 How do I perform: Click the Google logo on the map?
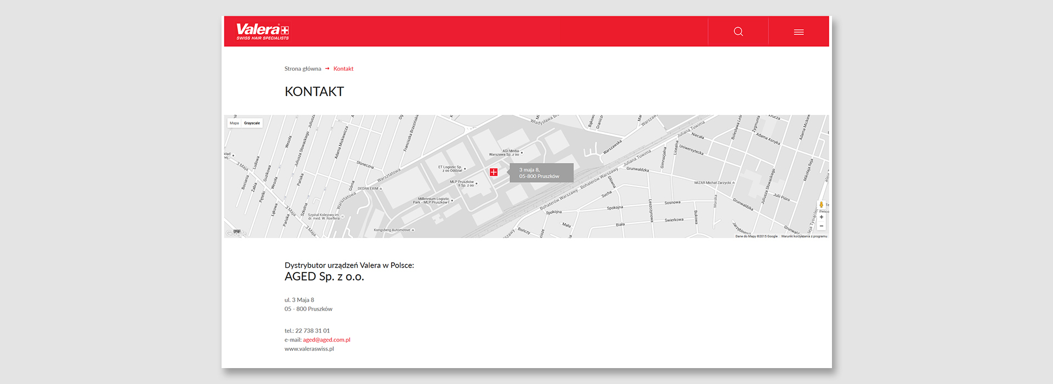[x=236, y=234]
